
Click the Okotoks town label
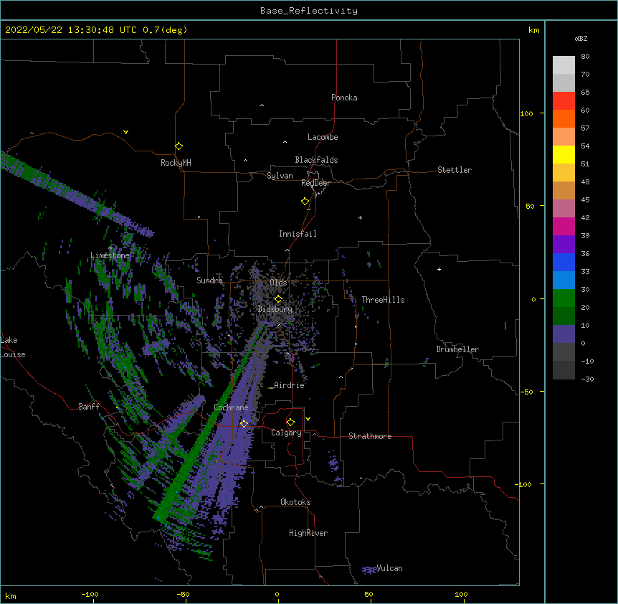[x=295, y=502]
